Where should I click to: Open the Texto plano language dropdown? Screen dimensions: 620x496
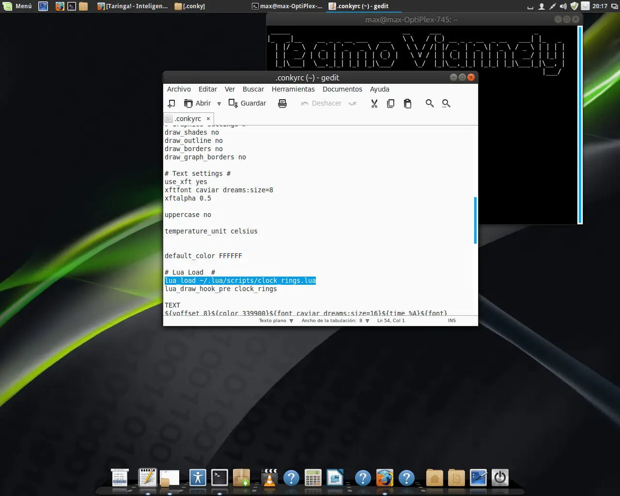(276, 321)
